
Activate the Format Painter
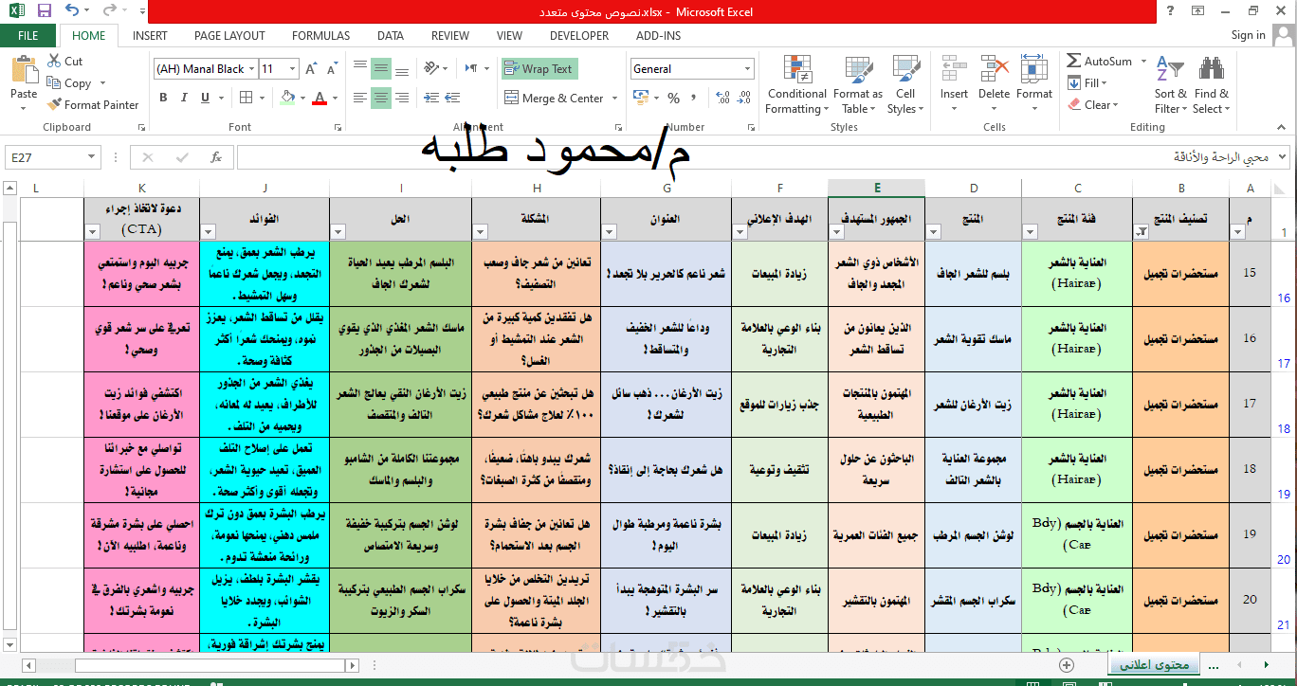[x=92, y=105]
